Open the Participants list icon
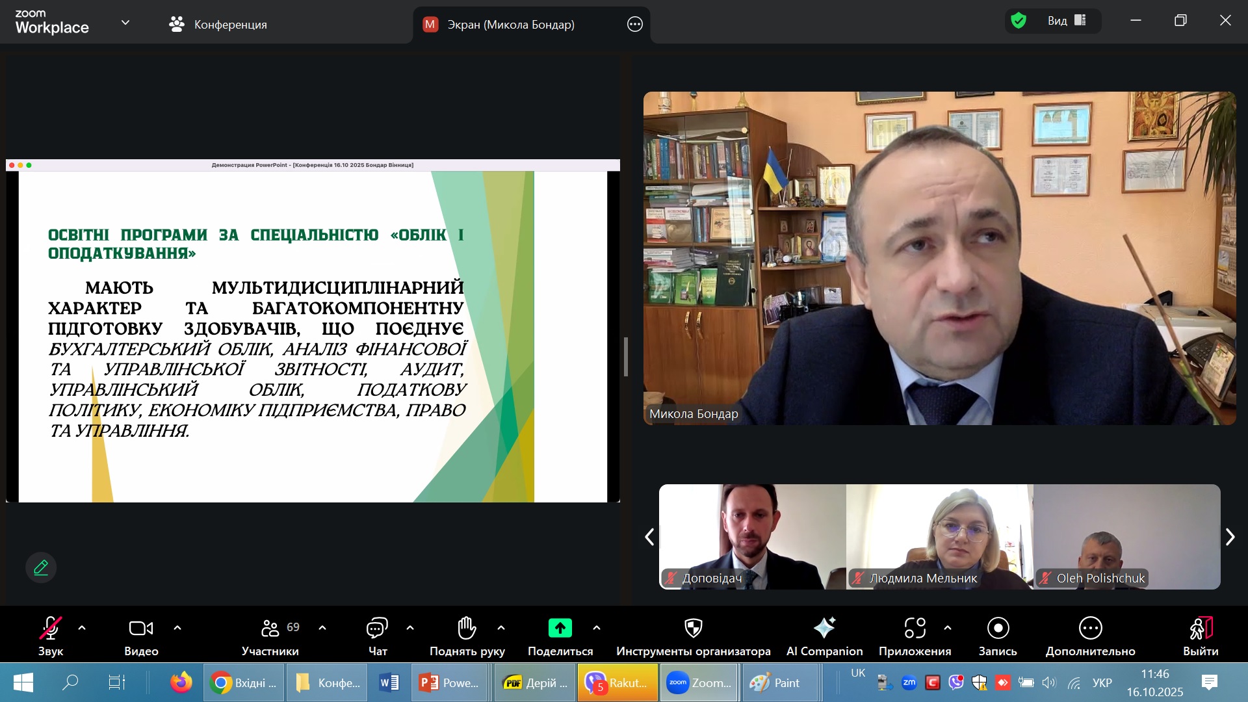Viewport: 1248px width, 702px height. pos(270,629)
